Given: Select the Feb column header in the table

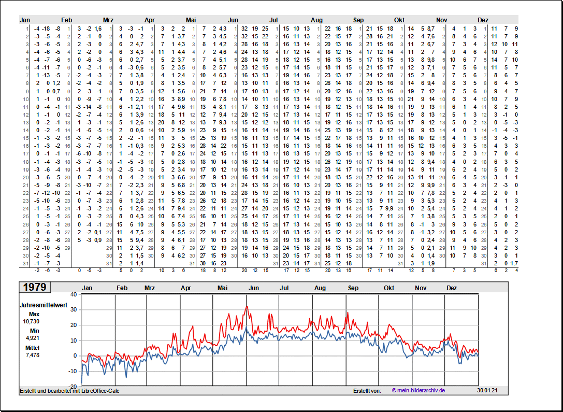Looking at the screenshot, I should tap(67, 20).
